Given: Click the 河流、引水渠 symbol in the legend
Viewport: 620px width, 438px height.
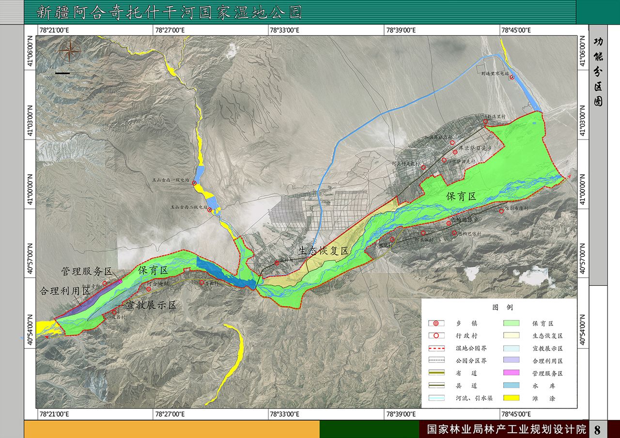Looking at the screenshot, I should click(436, 398).
